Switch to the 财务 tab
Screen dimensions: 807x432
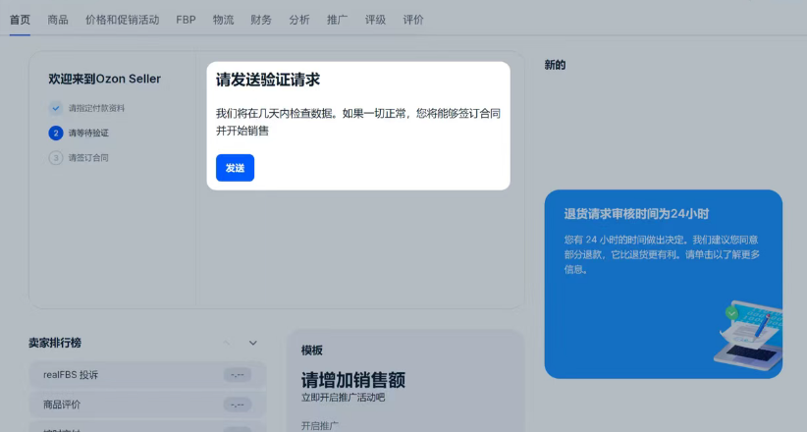click(261, 20)
